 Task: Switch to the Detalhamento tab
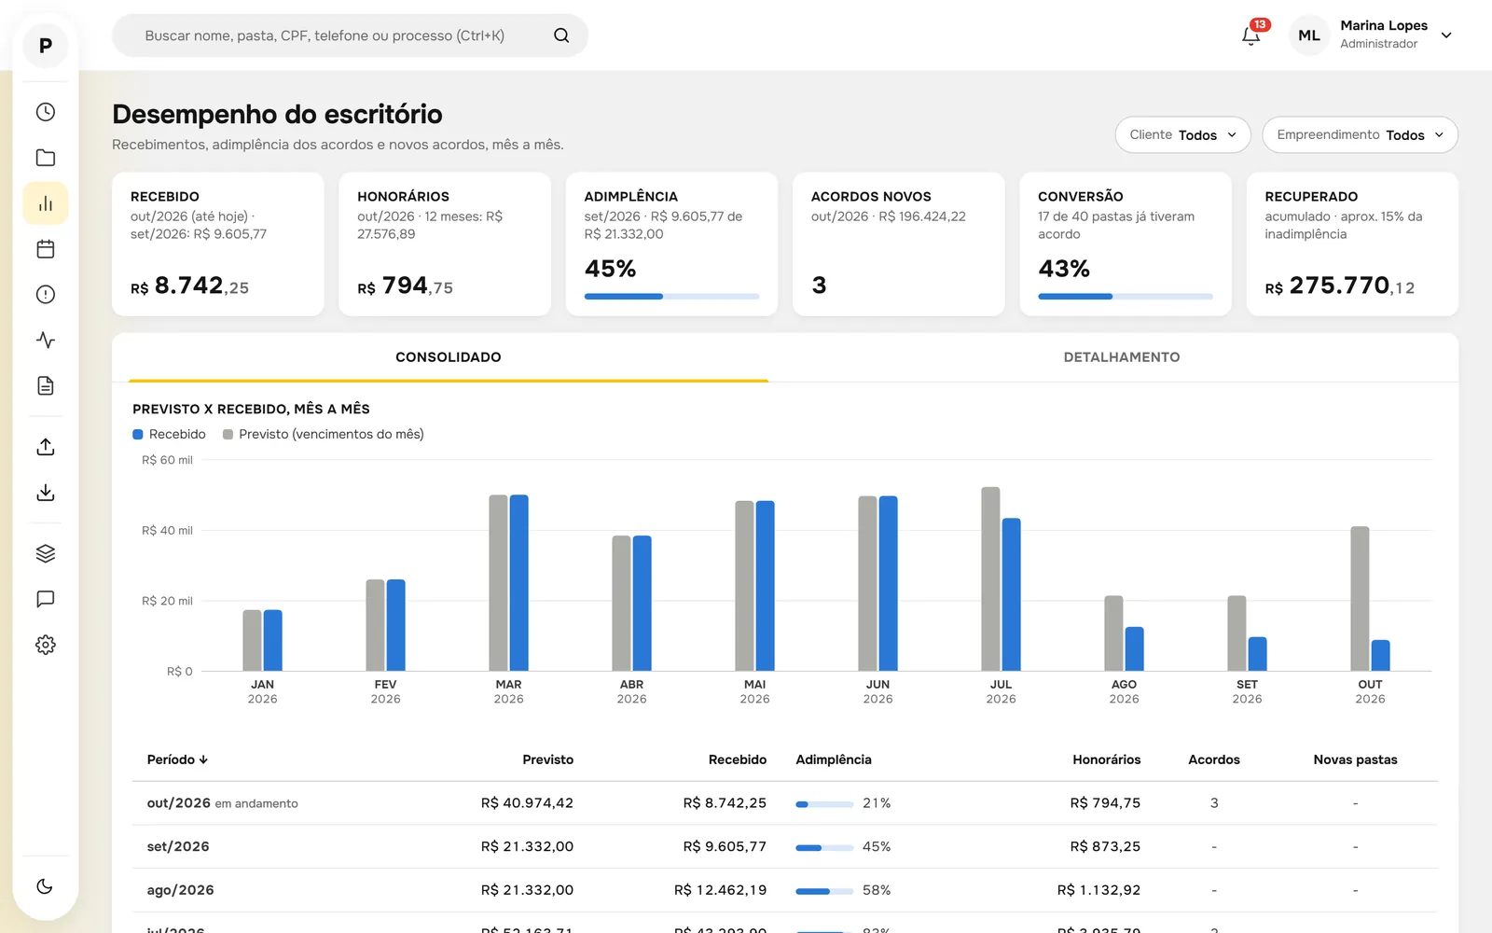click(1122, 357)
